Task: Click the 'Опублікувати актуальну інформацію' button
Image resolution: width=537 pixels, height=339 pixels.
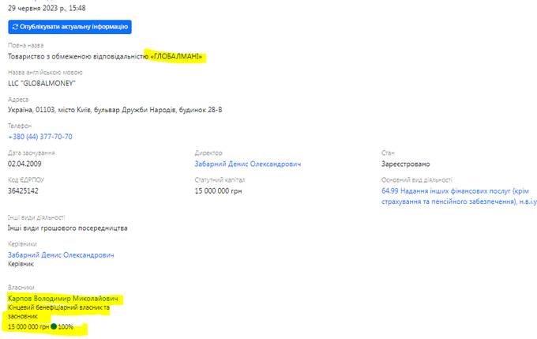Action: pos(69,27)
